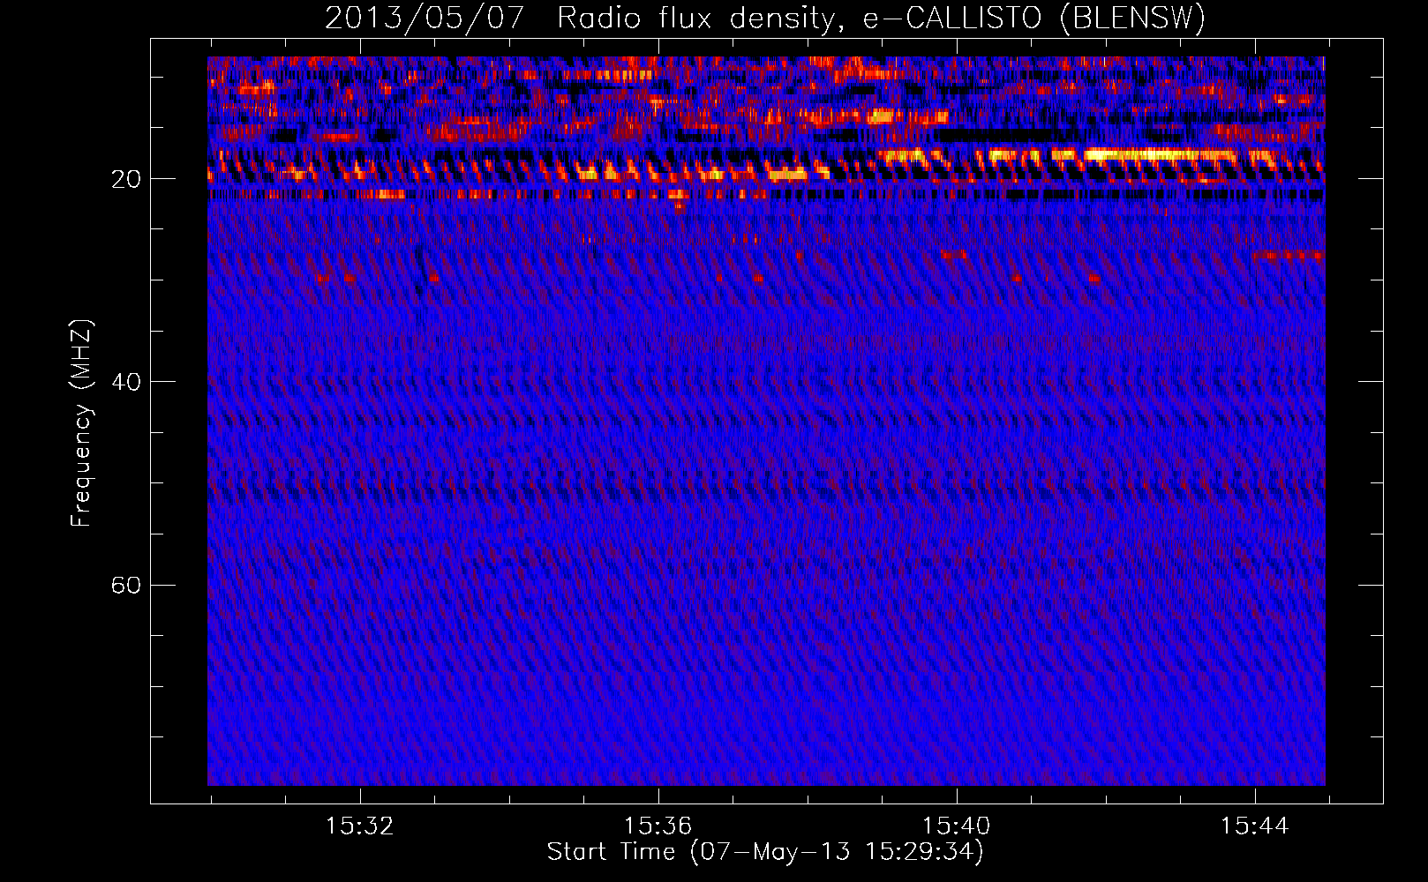Click the 60 frequency tick label

tap(126, 586)
